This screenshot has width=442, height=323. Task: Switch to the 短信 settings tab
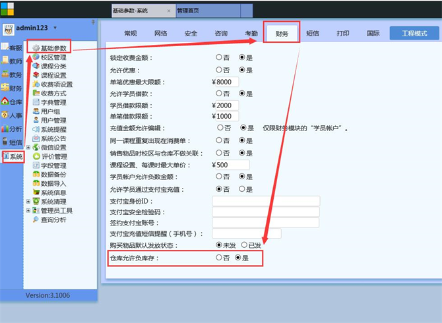(313, 34)
